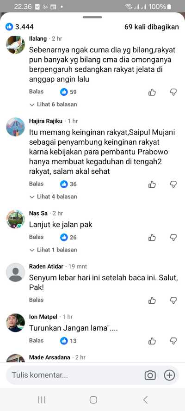Tap the sheet drag handle at top
This screenshot has height=411, width=185.
[x=92, y=17]
